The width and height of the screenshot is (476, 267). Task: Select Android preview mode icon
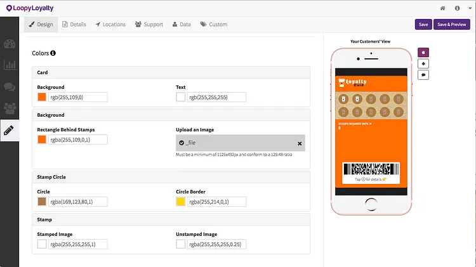(x=423, y=63)
